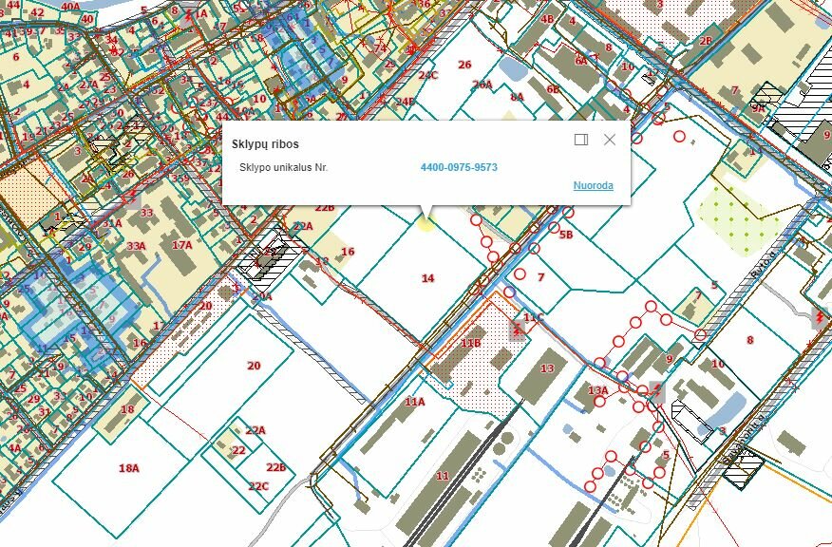The height and width of the screenshot is (547, 832).
Task: Click parcel label 20A
Action: [261, 297]
